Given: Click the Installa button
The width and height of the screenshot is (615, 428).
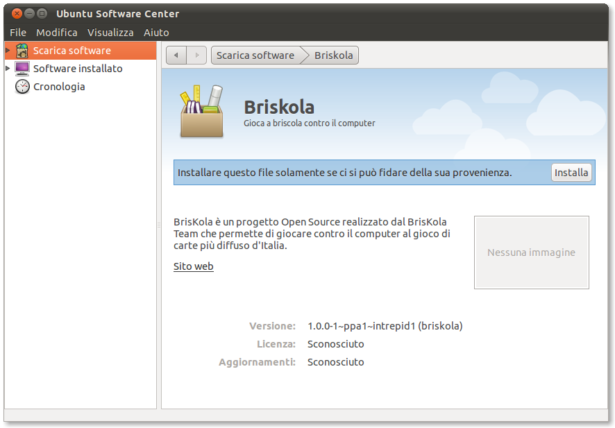Looking at the screenshot, I should (571, 173).
